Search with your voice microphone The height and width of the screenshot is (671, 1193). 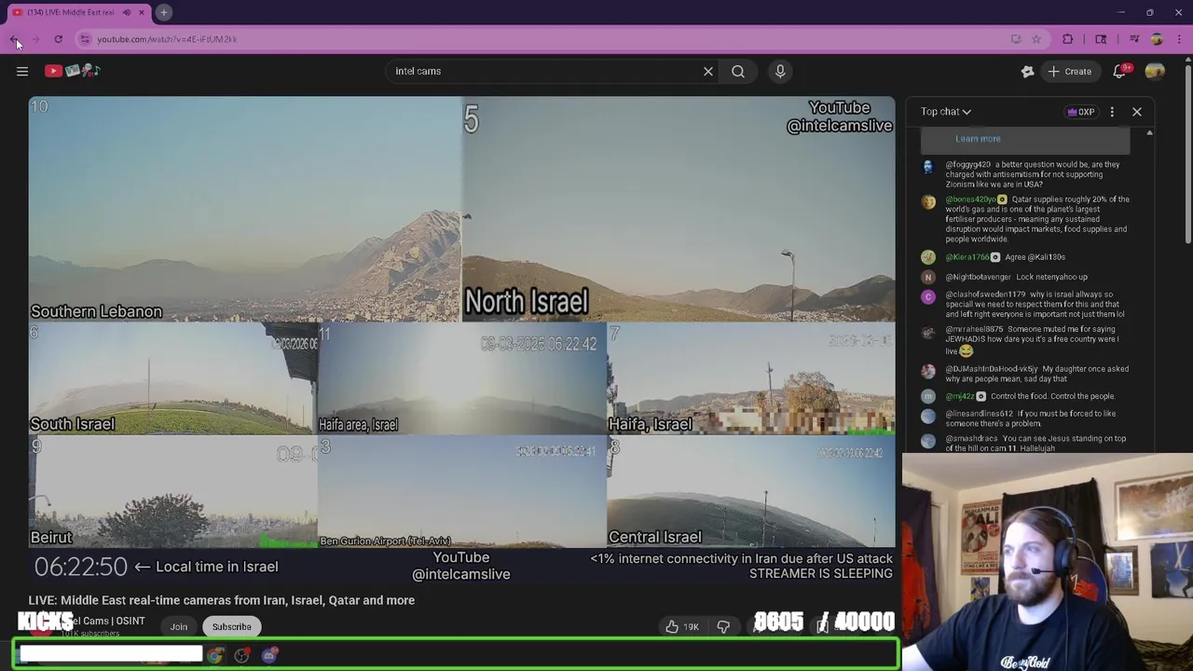coord(780,71)
